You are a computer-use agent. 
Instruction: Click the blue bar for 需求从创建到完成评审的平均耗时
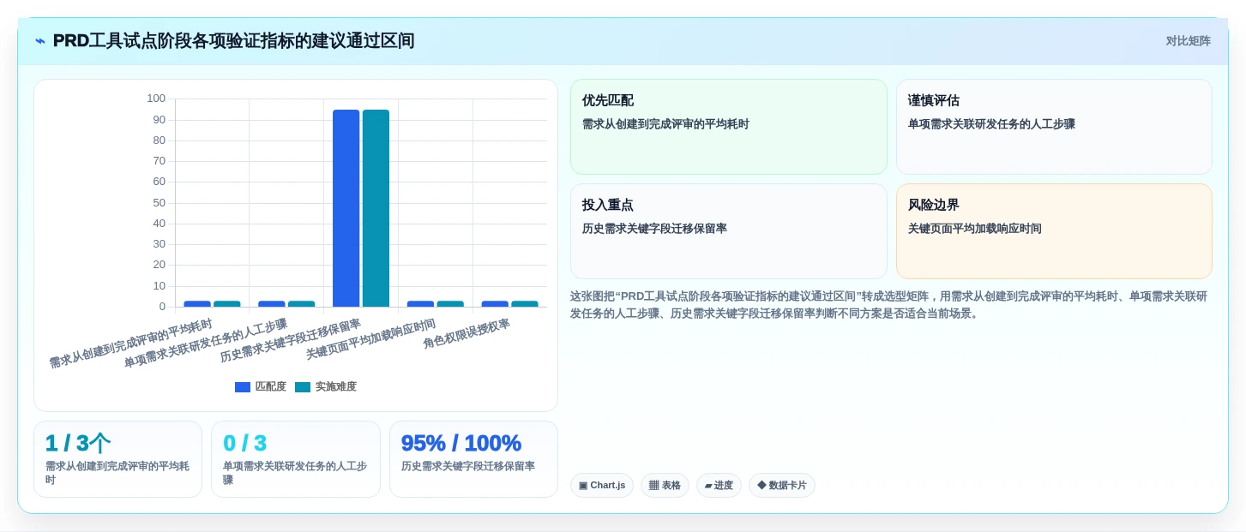point(197,303)
